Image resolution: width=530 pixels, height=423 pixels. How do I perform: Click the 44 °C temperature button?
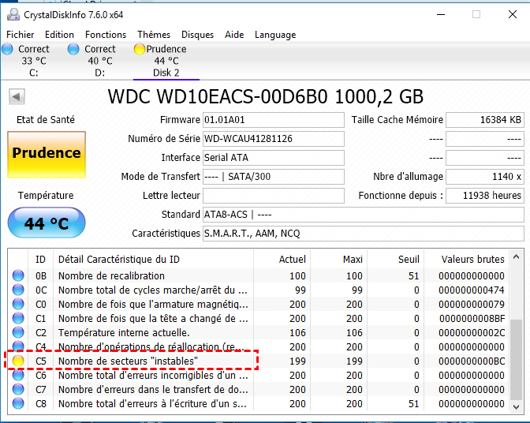pyautogui.click(x=47, y=223)
